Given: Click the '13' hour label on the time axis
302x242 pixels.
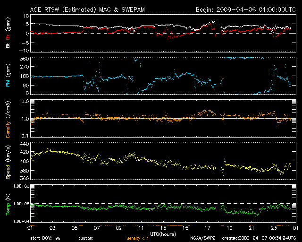Looking at the screenshot, I should tap(163, 228).
